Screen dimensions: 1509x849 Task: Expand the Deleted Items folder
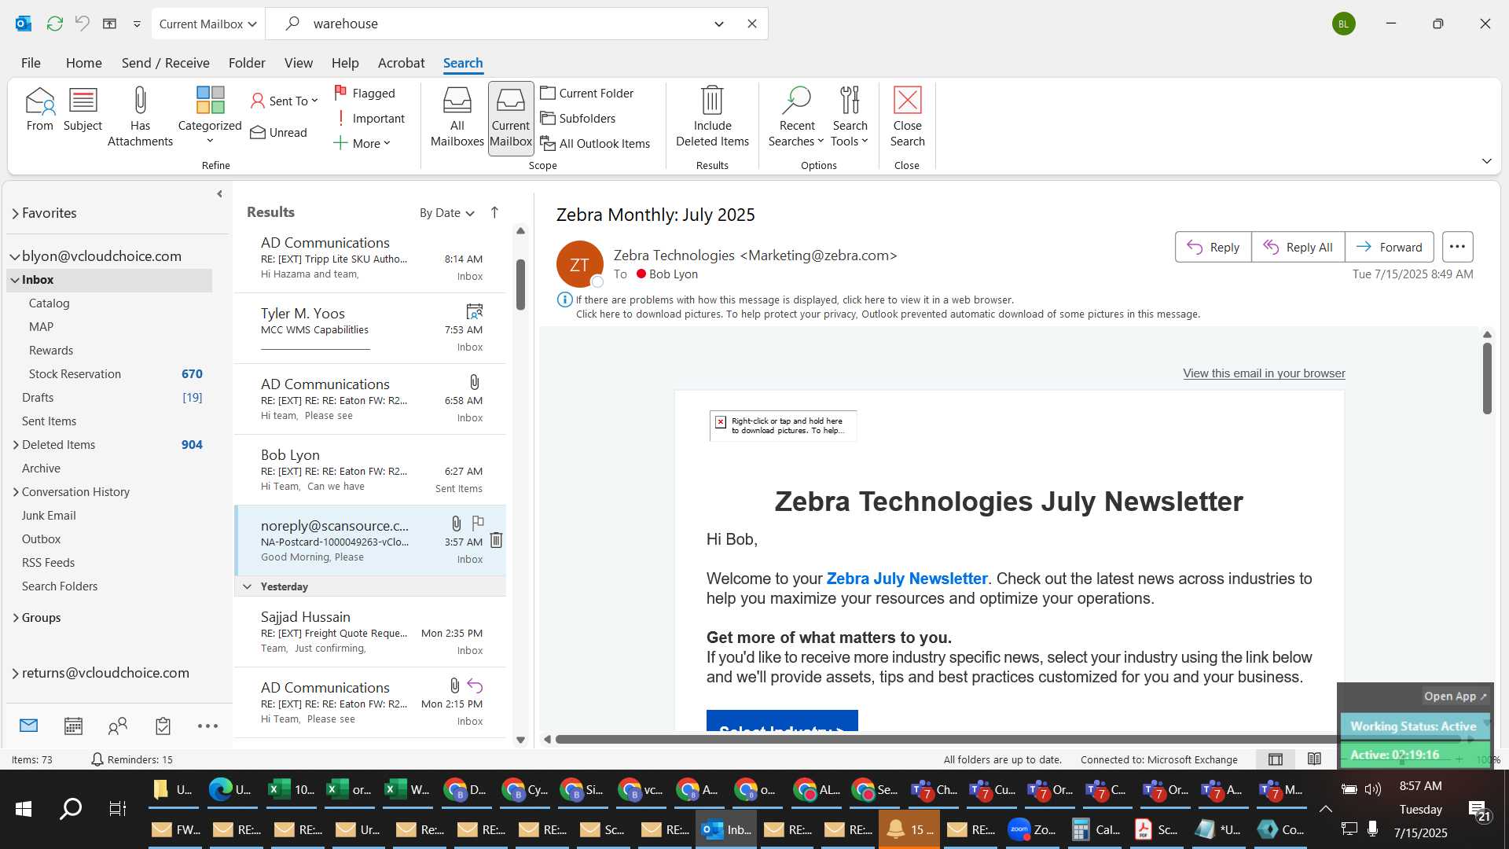click(15, 445)
